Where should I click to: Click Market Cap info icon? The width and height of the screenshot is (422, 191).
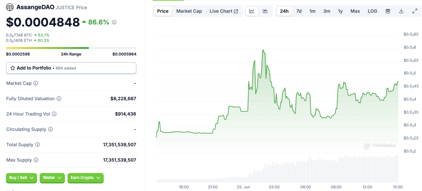click(36, 83)
